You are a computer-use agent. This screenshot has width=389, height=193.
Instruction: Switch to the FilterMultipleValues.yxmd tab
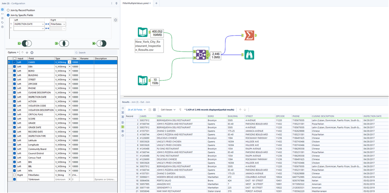(136, 3)
